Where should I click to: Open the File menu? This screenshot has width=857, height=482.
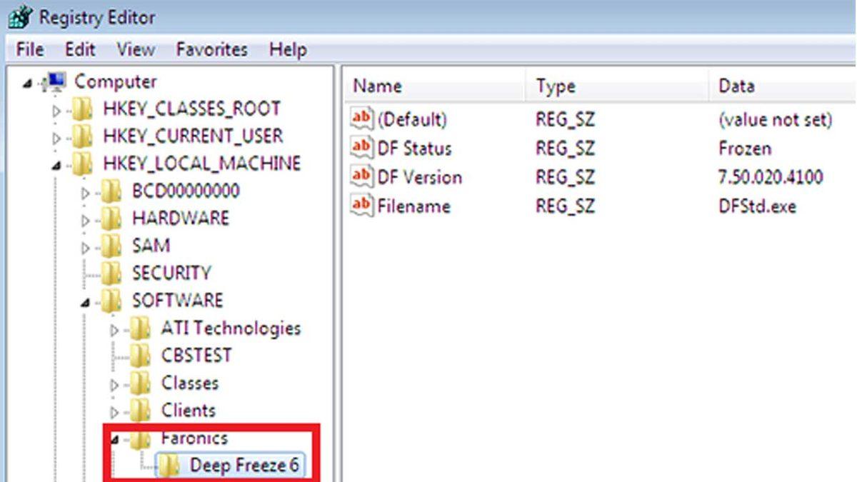[x=29, y=50]
